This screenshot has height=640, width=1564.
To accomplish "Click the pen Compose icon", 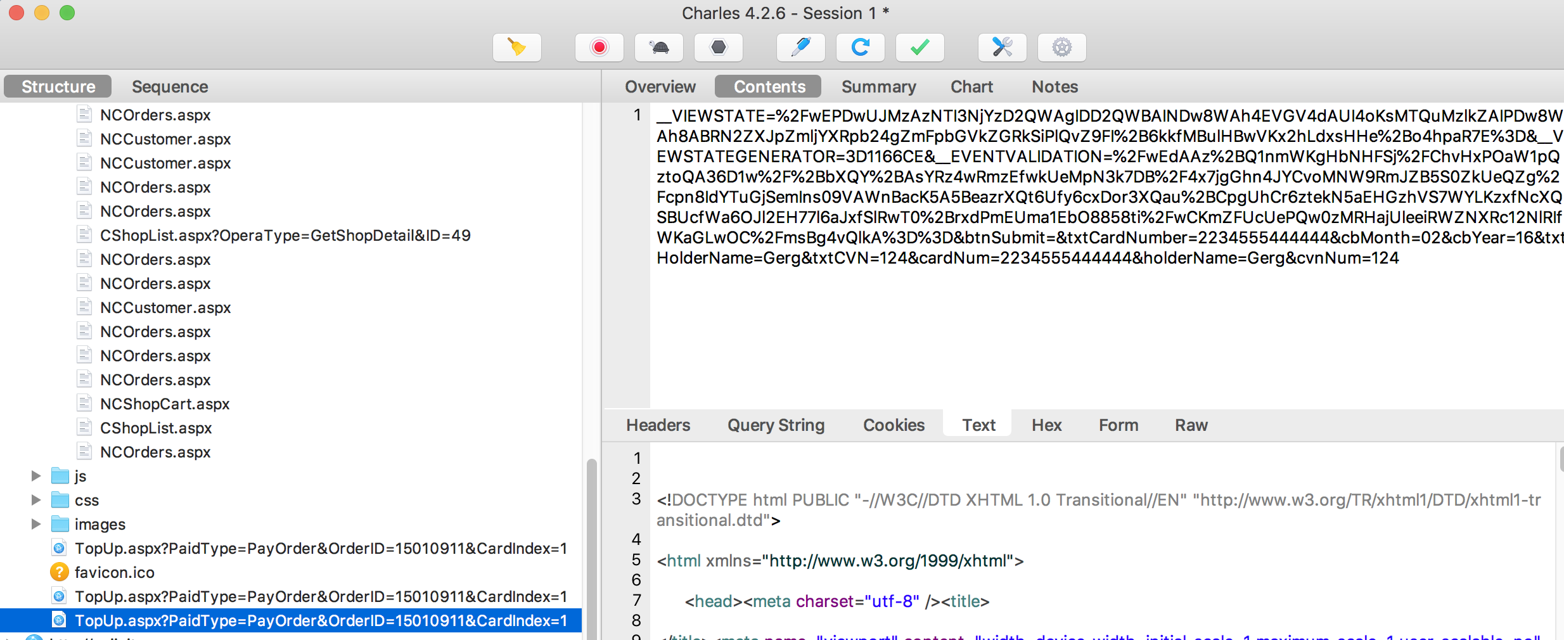I will (x=800, y=48).
